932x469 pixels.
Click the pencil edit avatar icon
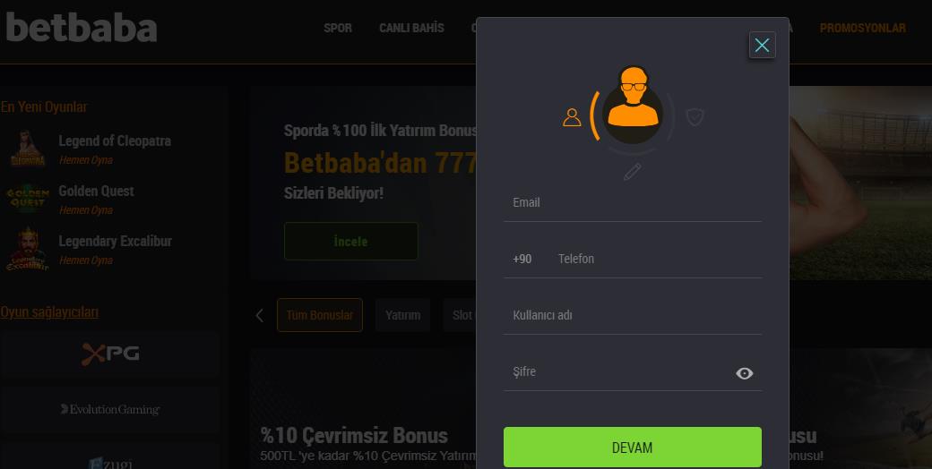pyautogui.click(x=633, y=172)
